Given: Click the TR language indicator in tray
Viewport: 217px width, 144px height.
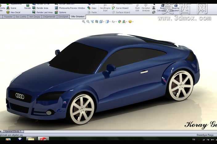Looking at the screenshot, I should 194,140.
